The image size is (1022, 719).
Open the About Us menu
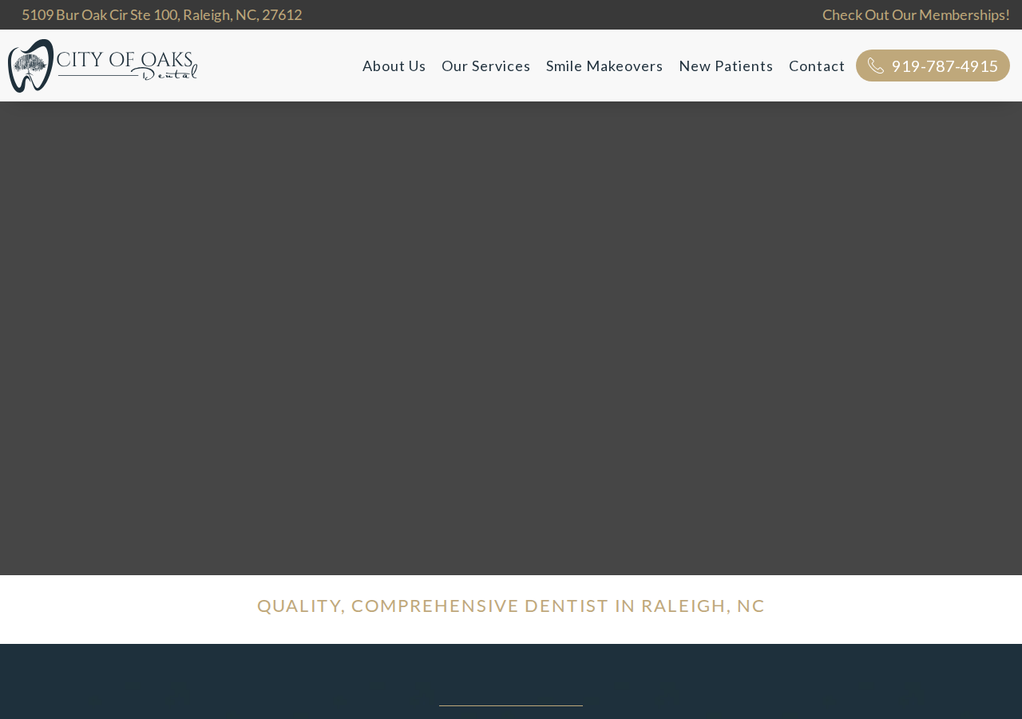(x=394, y=66)
